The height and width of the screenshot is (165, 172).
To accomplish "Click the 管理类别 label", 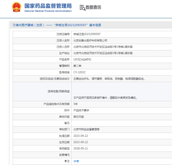I will pyautogui.click(x=64, y=66).
